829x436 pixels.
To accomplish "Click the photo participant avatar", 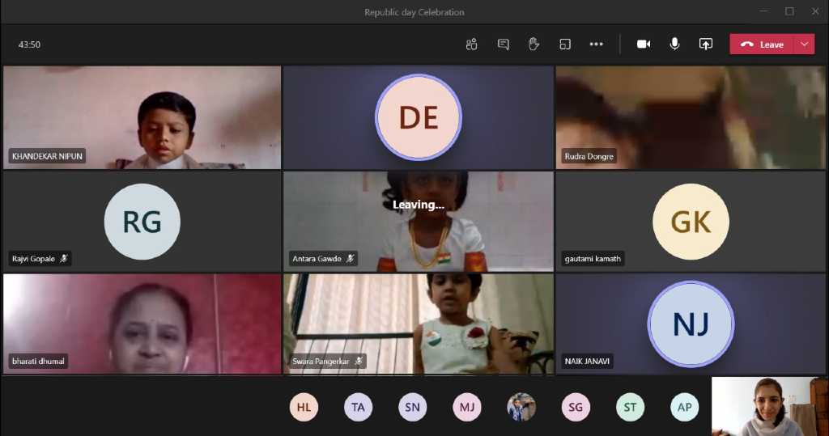I will [x=521, y=407].
